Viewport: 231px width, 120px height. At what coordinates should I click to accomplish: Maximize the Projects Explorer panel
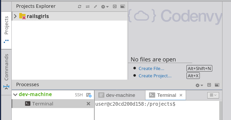[123, 6]
